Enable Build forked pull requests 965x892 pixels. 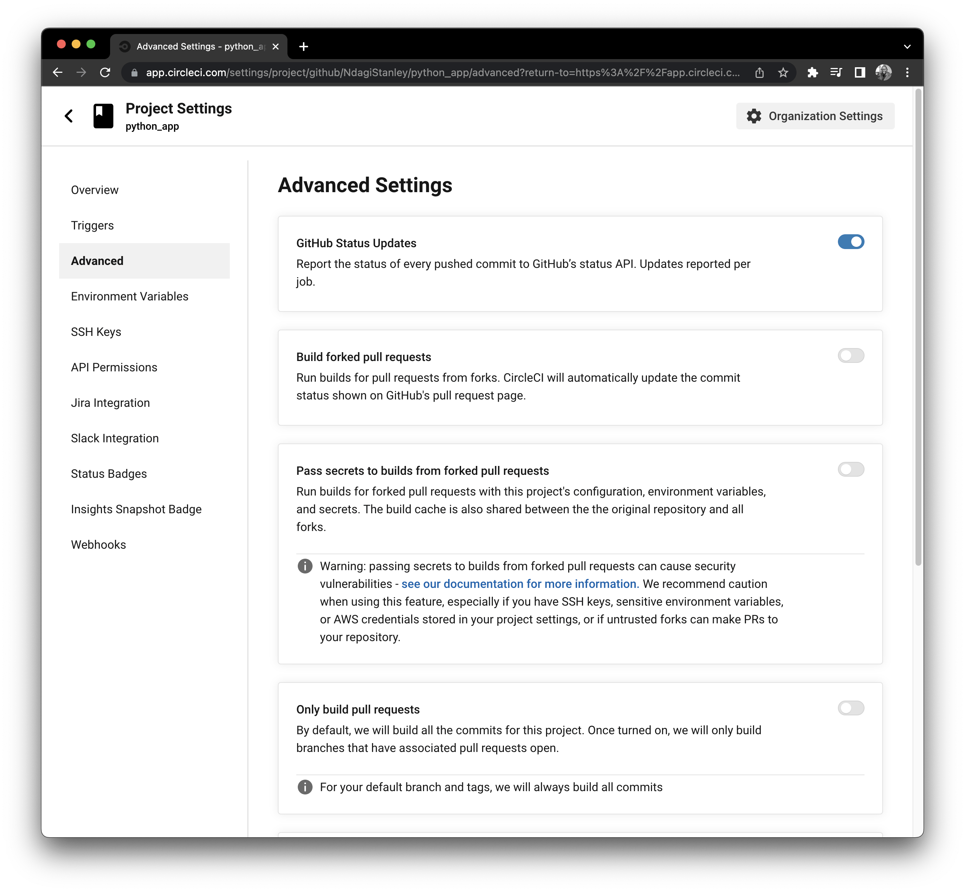coord(851,356)
